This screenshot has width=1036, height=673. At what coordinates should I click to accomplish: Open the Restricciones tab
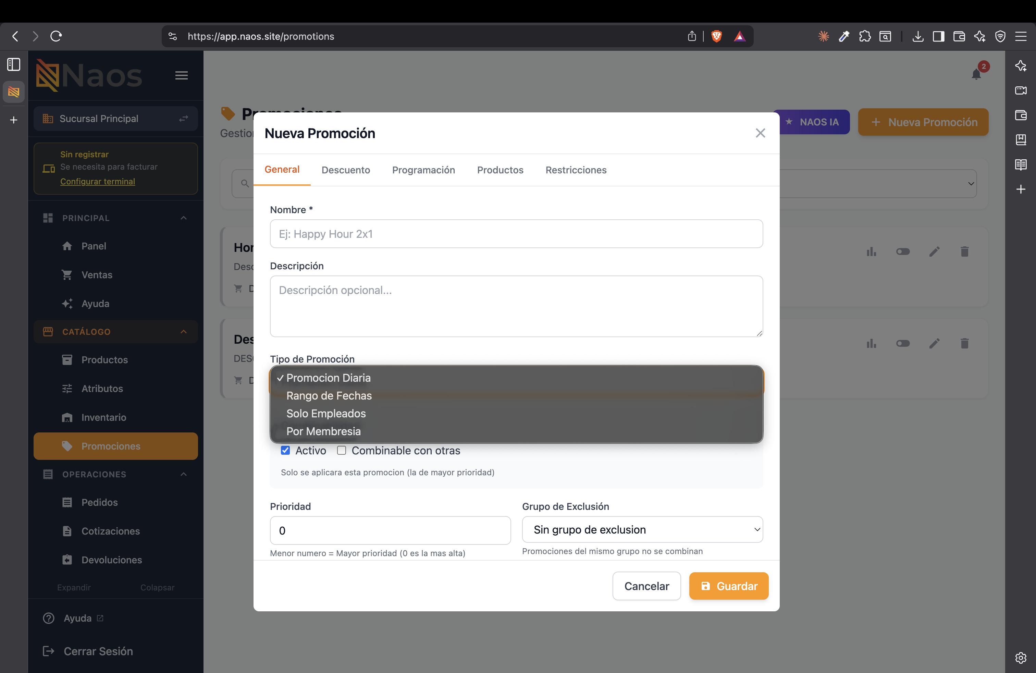(x=576, y=170)
